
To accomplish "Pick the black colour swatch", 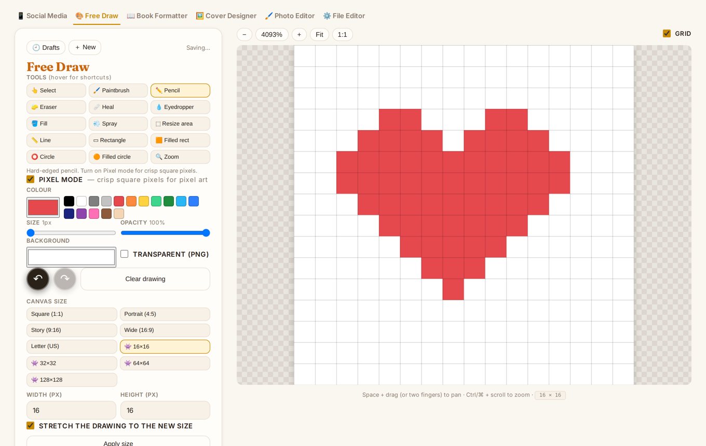I will click(x=69, y=201).
